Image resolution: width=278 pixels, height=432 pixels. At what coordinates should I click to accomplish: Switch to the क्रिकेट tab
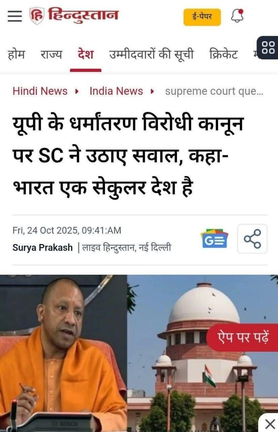[223, 54]
